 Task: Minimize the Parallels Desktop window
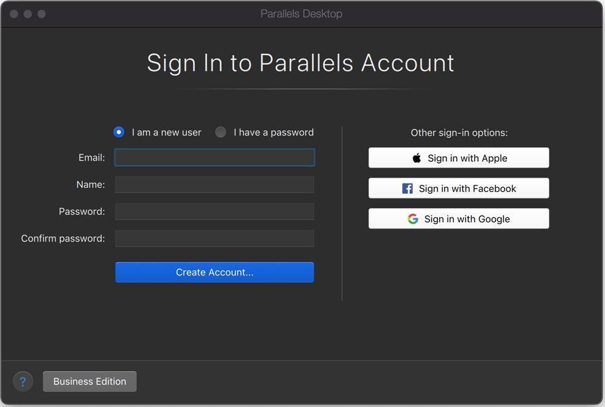point(27,13)
